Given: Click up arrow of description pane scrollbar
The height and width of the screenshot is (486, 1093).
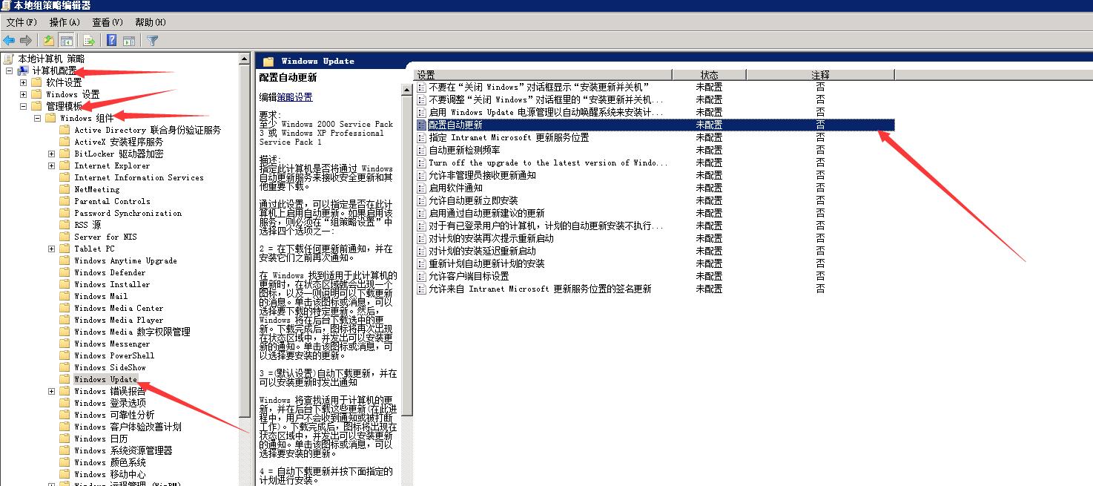Looking at the screenshot, I should click(x=407, y=90).
